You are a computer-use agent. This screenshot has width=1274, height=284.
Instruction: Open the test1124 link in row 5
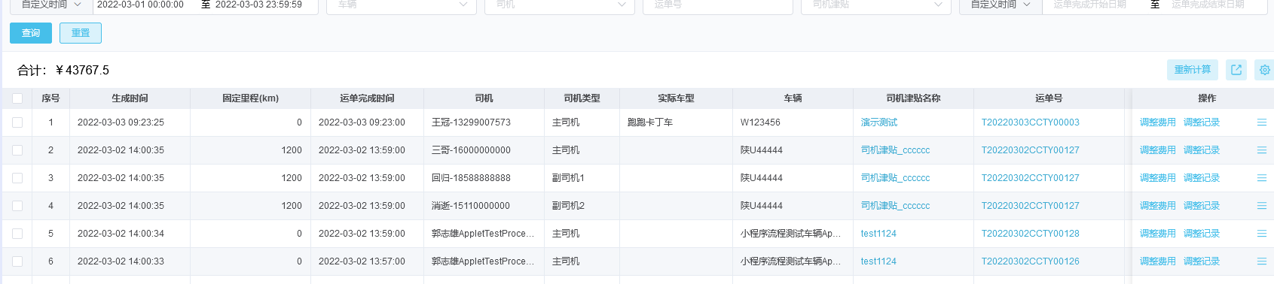pos(878,234)
